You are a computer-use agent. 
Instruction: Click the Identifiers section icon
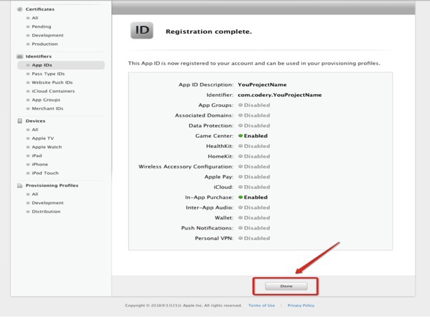(20, 56)
